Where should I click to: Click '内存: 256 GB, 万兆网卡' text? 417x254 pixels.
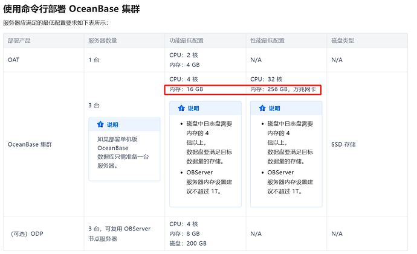click(x=283, y=89)
